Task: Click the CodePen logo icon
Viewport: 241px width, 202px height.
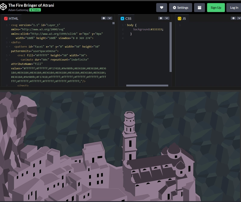Action: point(4,7)
